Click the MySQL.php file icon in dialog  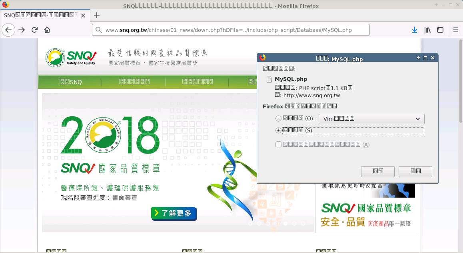[x=269, y=79]
